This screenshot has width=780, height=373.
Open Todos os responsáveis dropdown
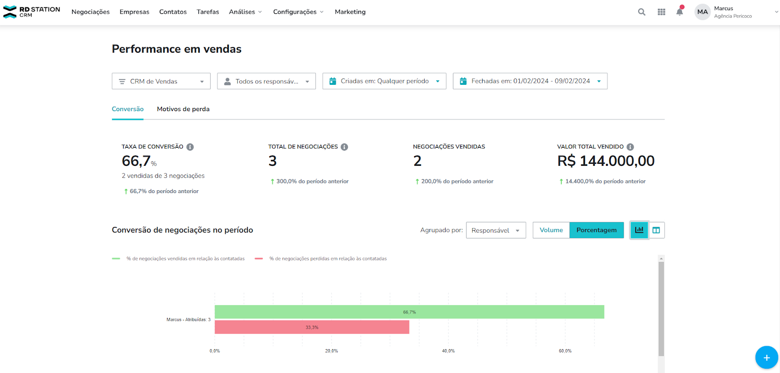(266, 81)
